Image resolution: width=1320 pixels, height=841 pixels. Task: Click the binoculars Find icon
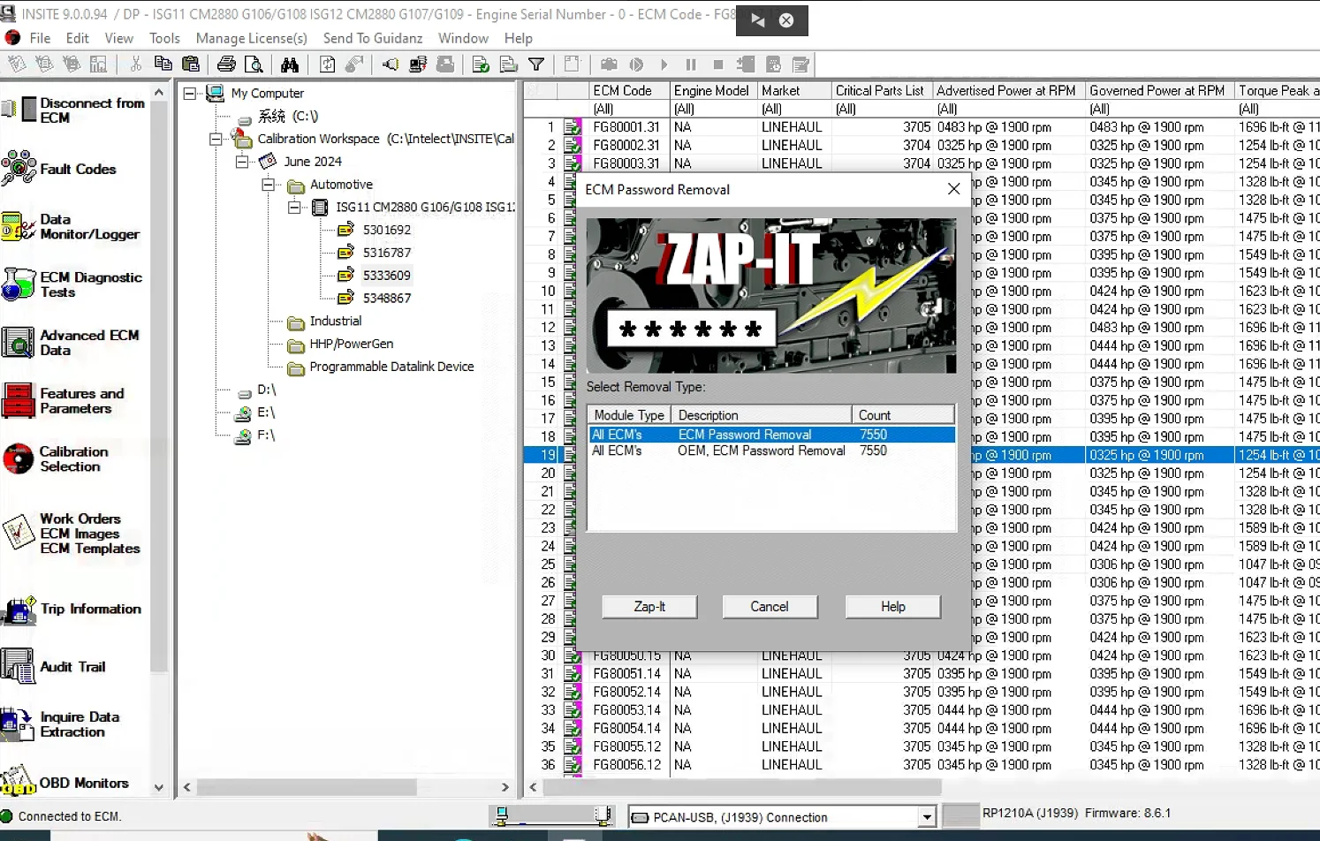coord(290,64)
